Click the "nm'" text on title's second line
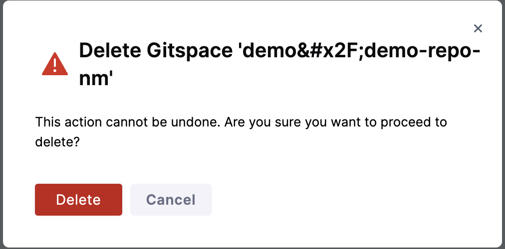The width and height of the screenshot is (505, 249). click(x=94, y=78)
